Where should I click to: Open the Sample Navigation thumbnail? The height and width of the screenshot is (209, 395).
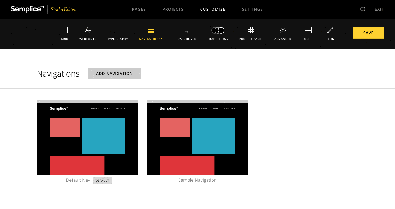[197, 137]
